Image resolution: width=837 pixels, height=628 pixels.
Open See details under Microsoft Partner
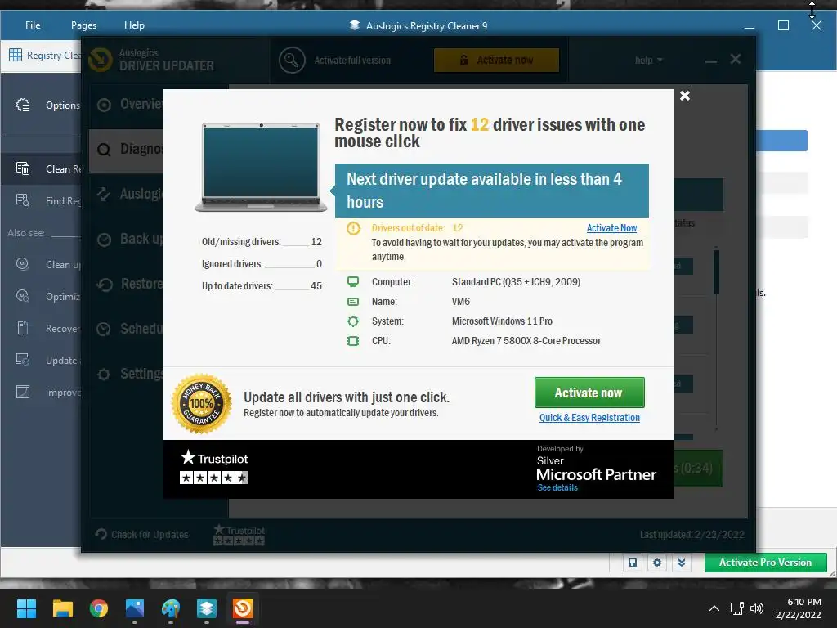click(557, 487)
